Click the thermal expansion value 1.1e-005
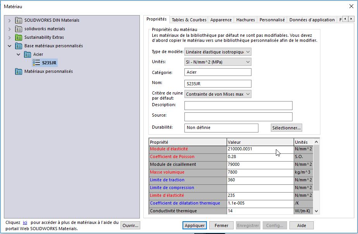 (x=260, y=203)
